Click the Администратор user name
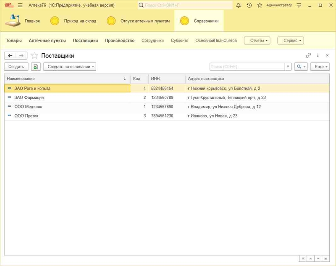The image size is (336, 266). [279, 5]
